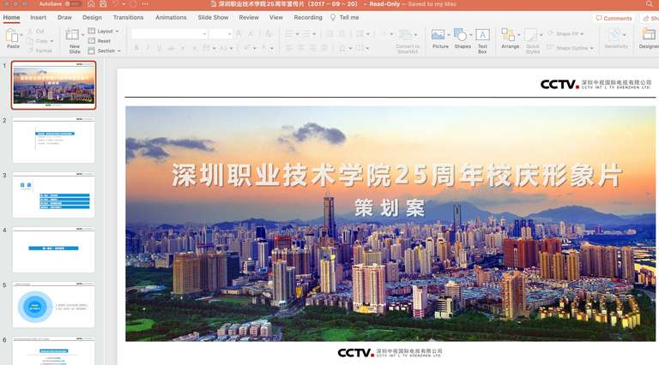
Task: Open the View tab
Action: pyautogui.click(x=276, y=17)
